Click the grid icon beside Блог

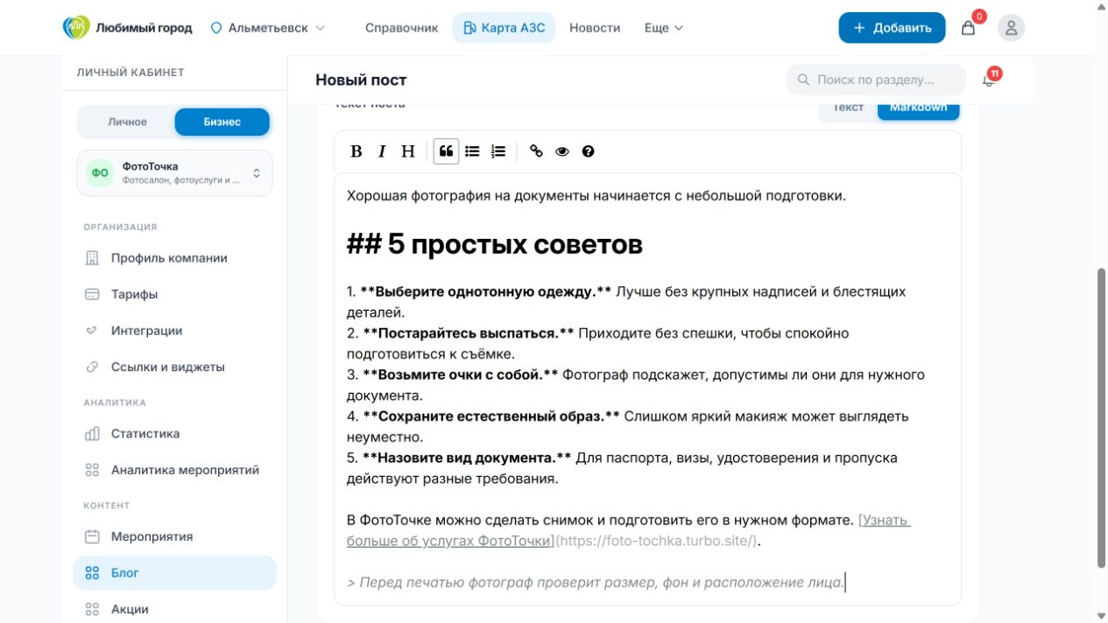(x=92, y=573)
